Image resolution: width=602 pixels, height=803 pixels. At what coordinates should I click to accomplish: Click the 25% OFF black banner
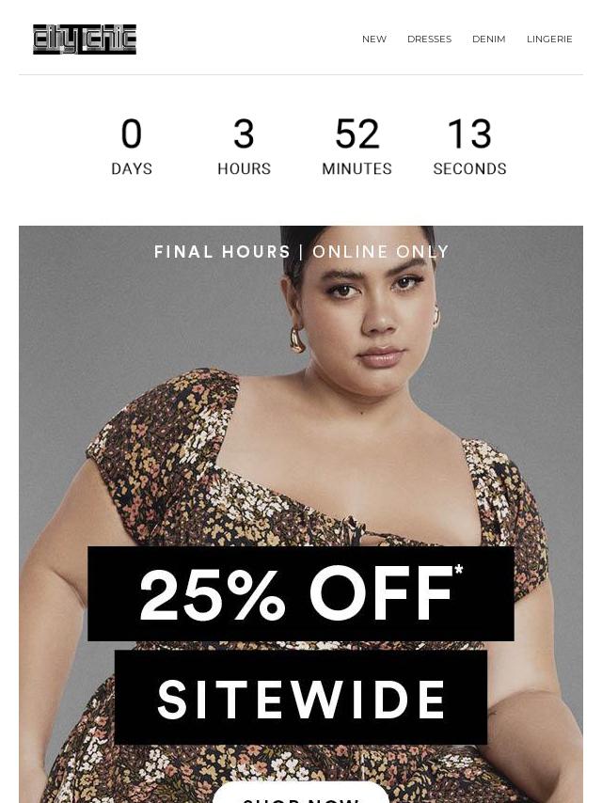pyautogui.click(x=301, y=593)
